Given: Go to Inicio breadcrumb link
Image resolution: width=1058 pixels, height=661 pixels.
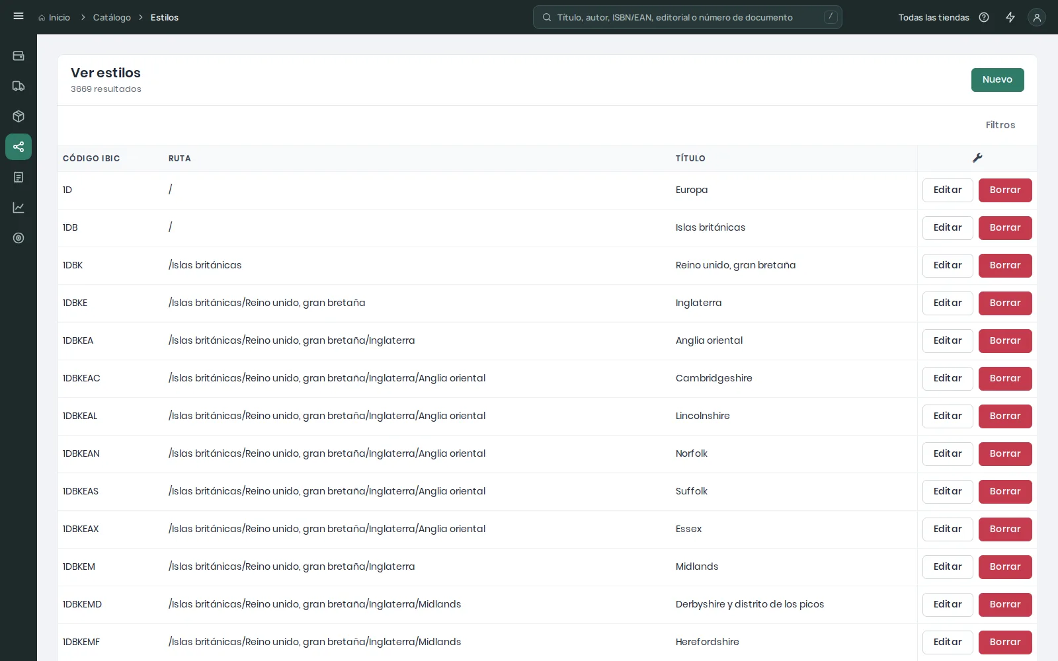Looking at the screenshot, I should 60,18.
